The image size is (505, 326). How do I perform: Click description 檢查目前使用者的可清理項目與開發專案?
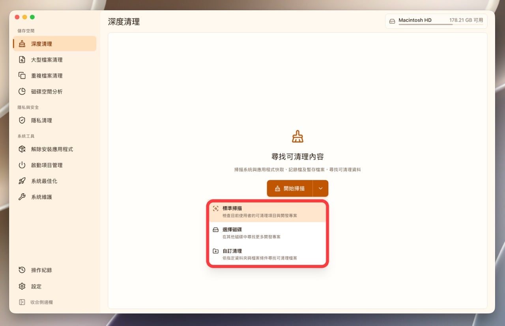tap(260, 216)
